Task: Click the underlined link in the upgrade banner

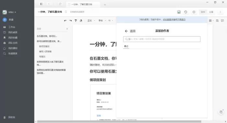Action: click(x=174, y=20)
